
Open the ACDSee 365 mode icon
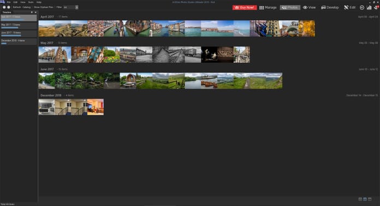[362, 8]
